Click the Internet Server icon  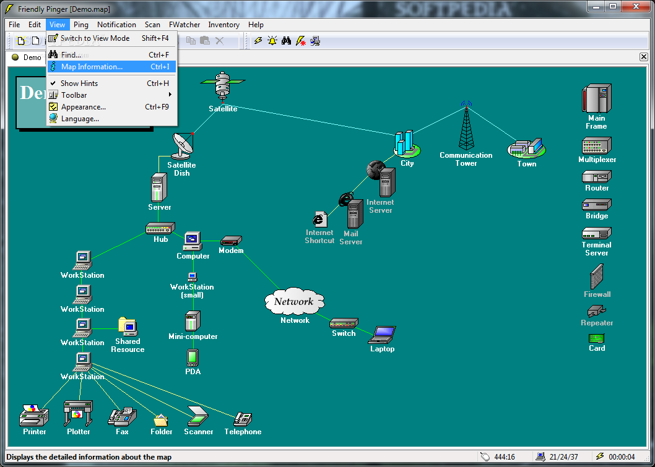tap(381, 179)
